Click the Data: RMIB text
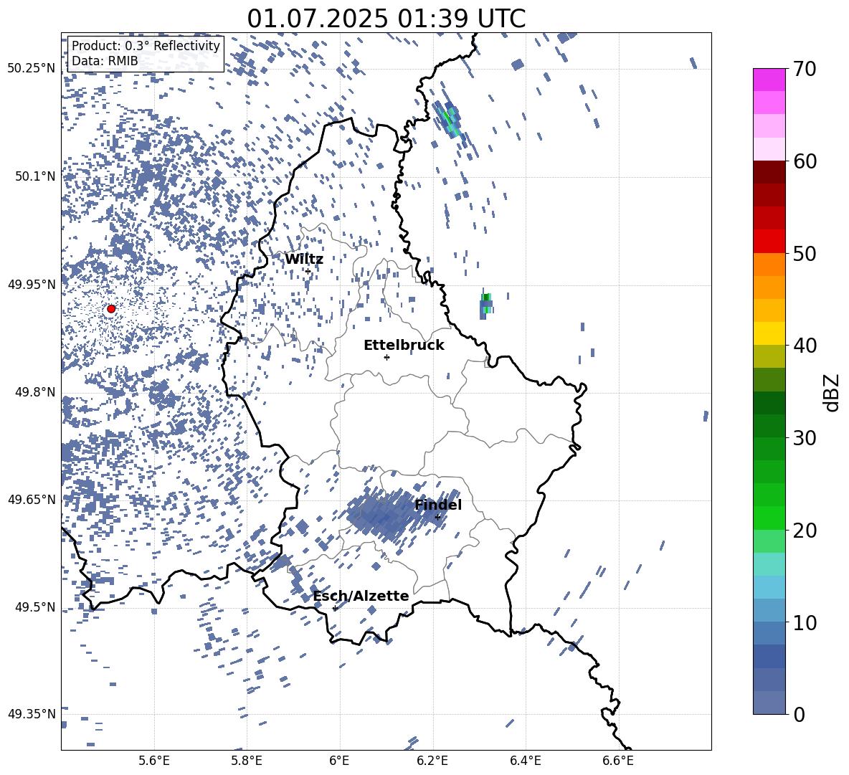The width and height of the screenshot is (849, 775). point(105,61)
